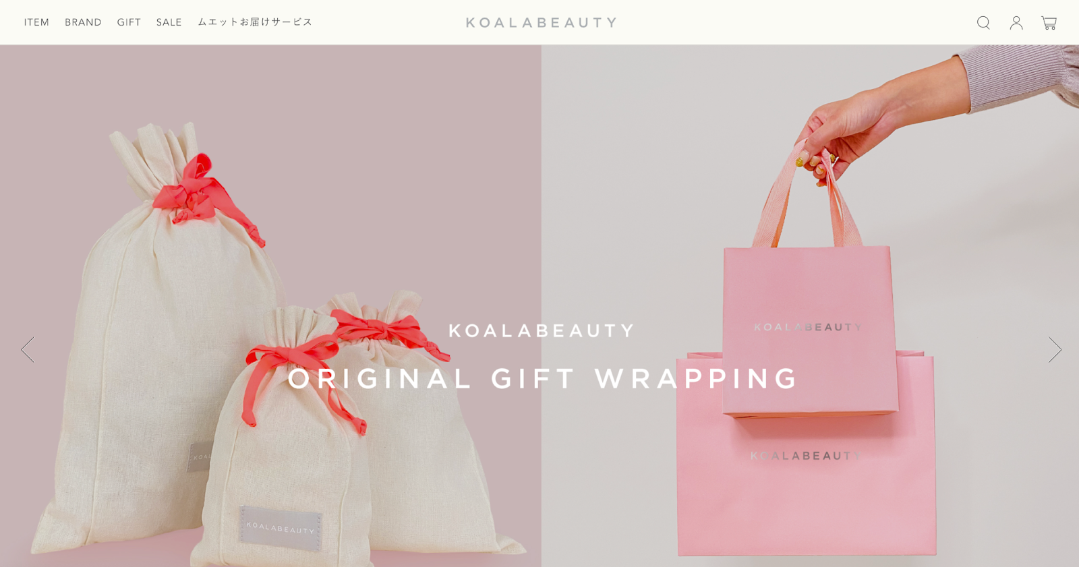Viewport: 1079px width, 567px height.
Task: Open the search magnifier icon
Action: click(983, 23)
